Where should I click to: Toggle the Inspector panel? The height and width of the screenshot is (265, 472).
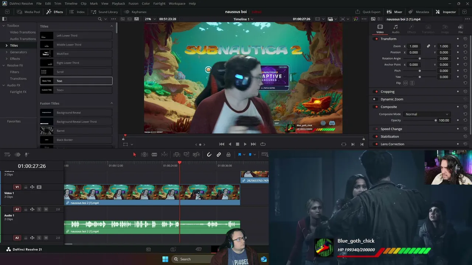(445, 12)
